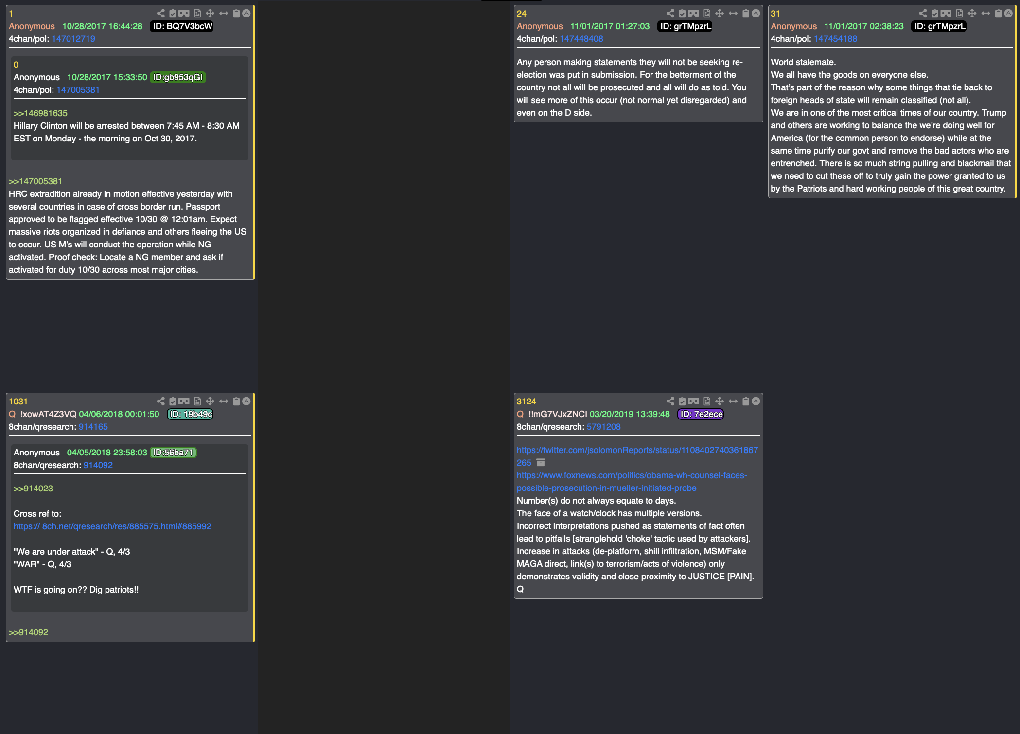The height and width of the screenshot is (734, 1020).
Task: Click four-way move icon on post 1031
Action: coord(210,401)
